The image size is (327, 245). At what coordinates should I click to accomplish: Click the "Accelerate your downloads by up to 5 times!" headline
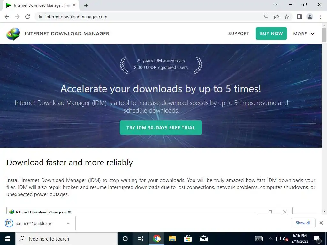coord(161,89)
